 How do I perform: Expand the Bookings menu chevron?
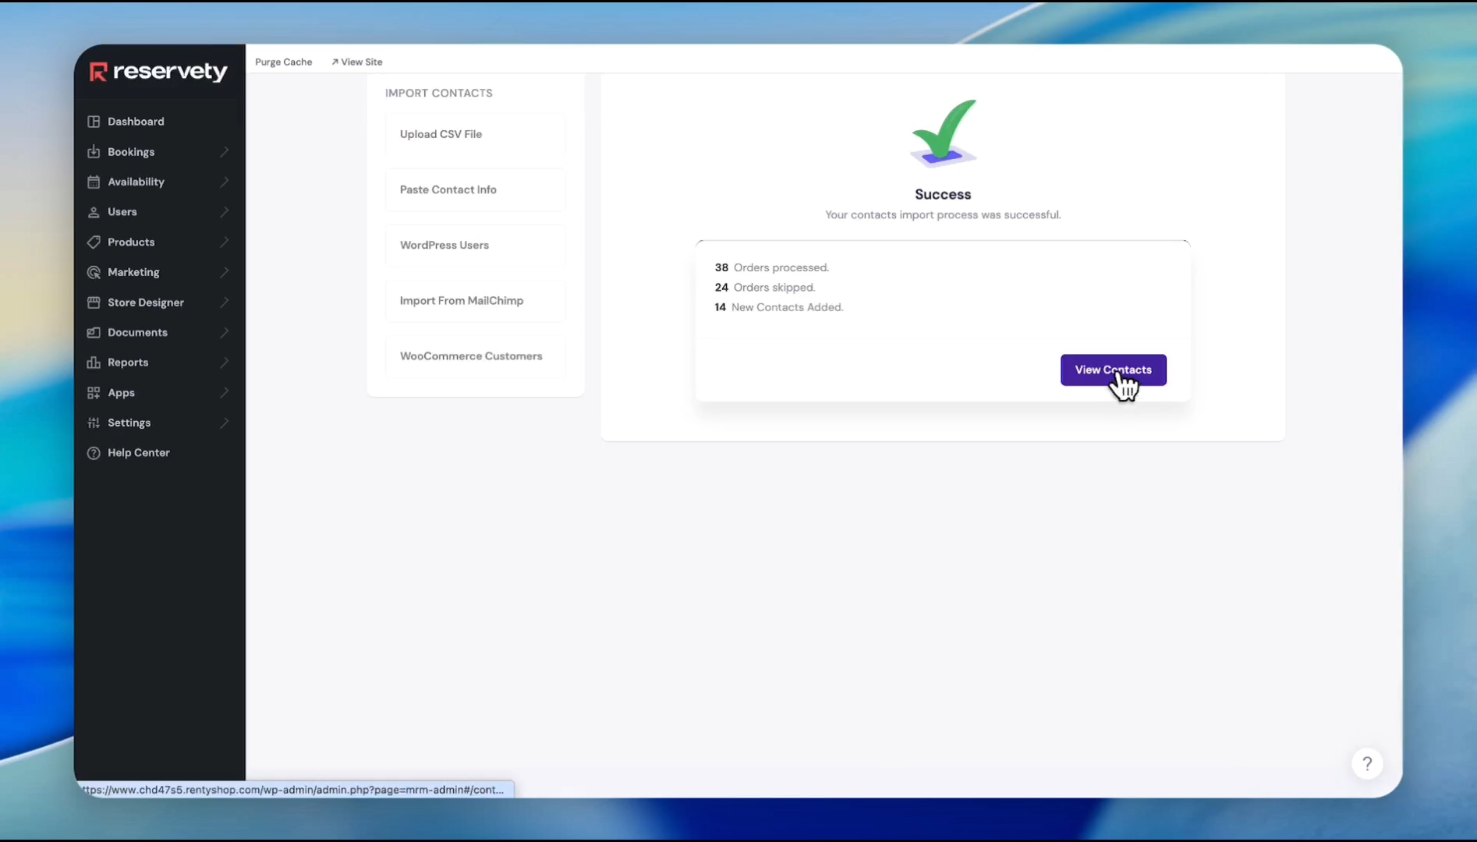[x=225, y=152]
